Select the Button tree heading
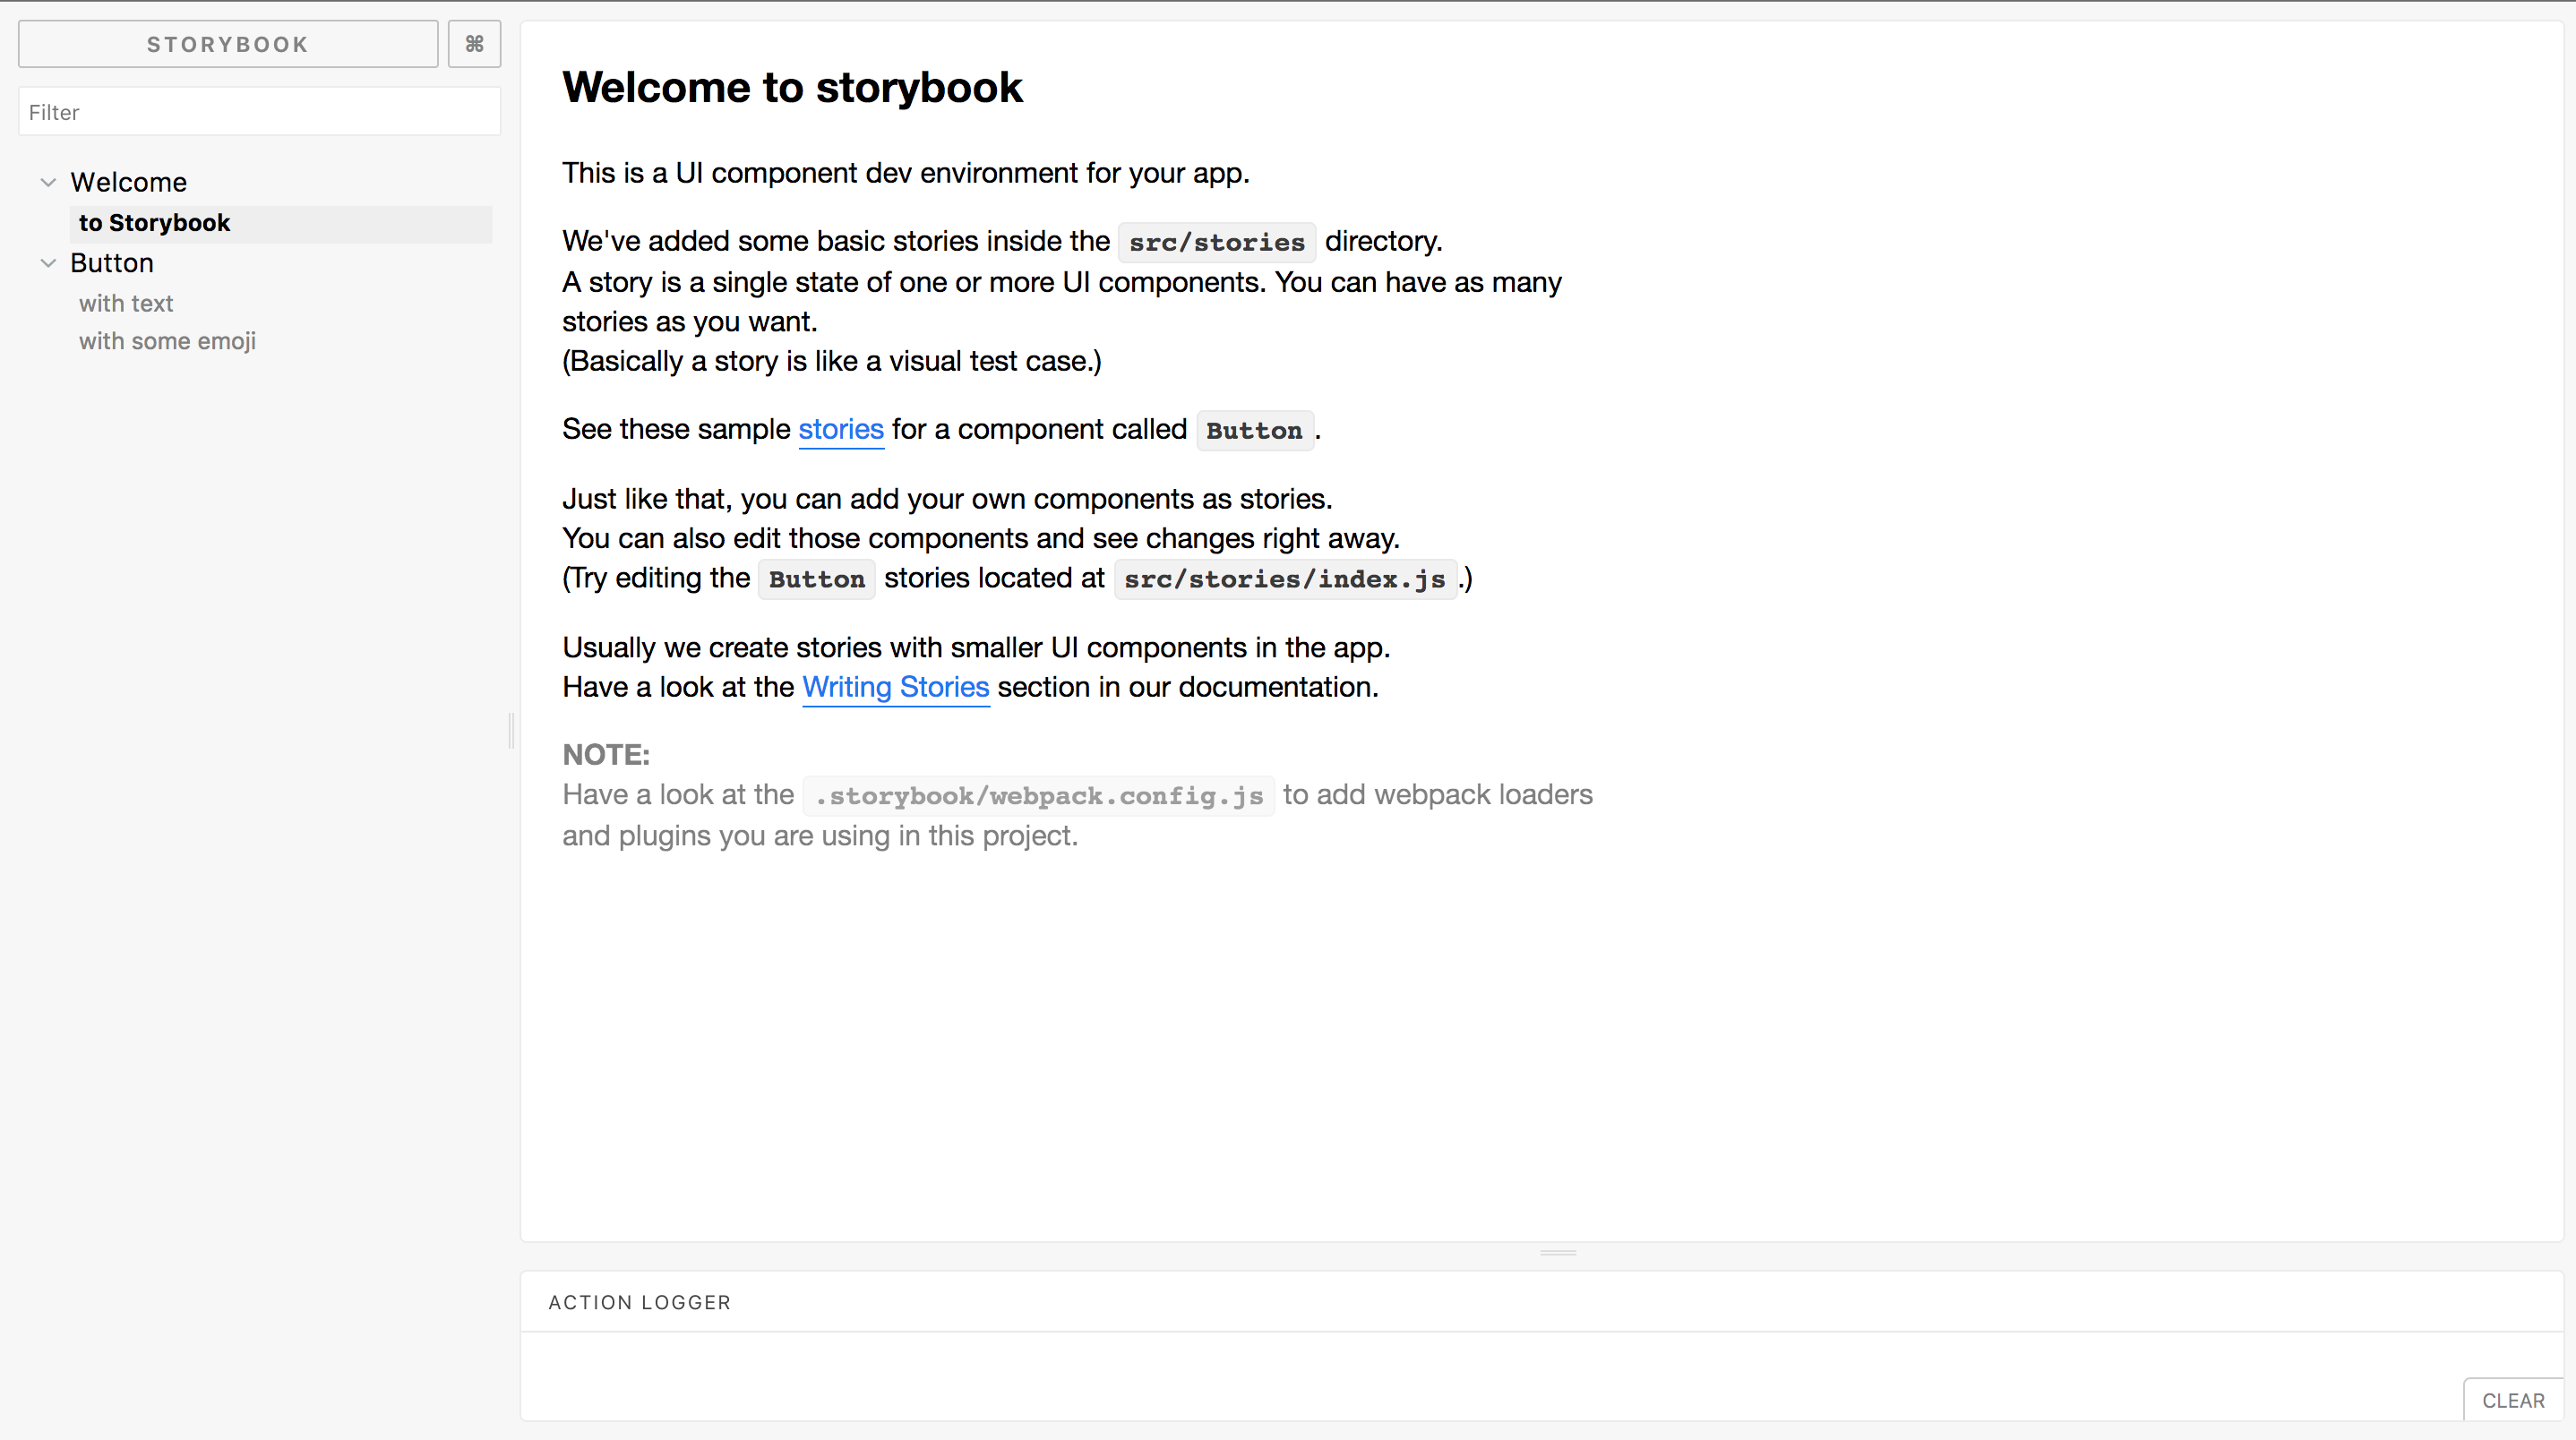Viewport: 2576px width, 1440px height. click(112, 263)
